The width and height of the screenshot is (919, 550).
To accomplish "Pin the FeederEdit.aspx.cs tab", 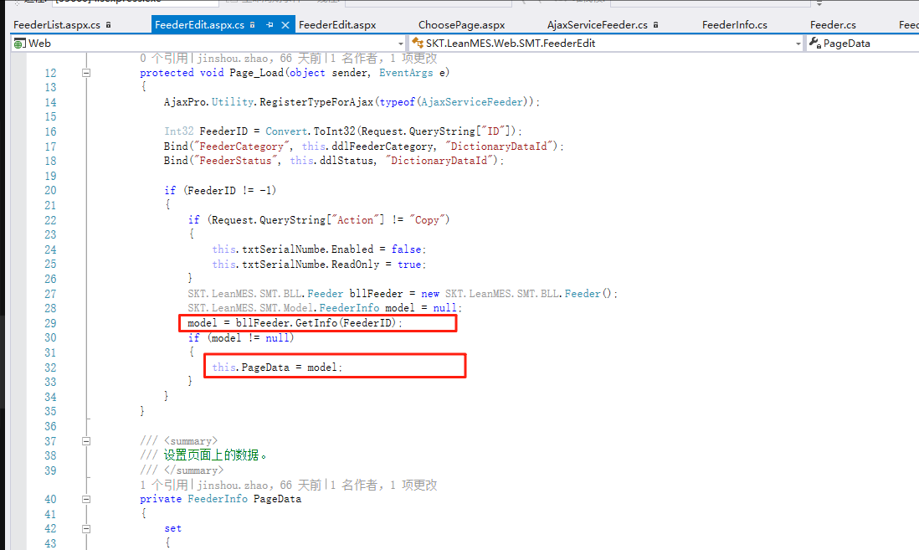I will pos(270,24).
